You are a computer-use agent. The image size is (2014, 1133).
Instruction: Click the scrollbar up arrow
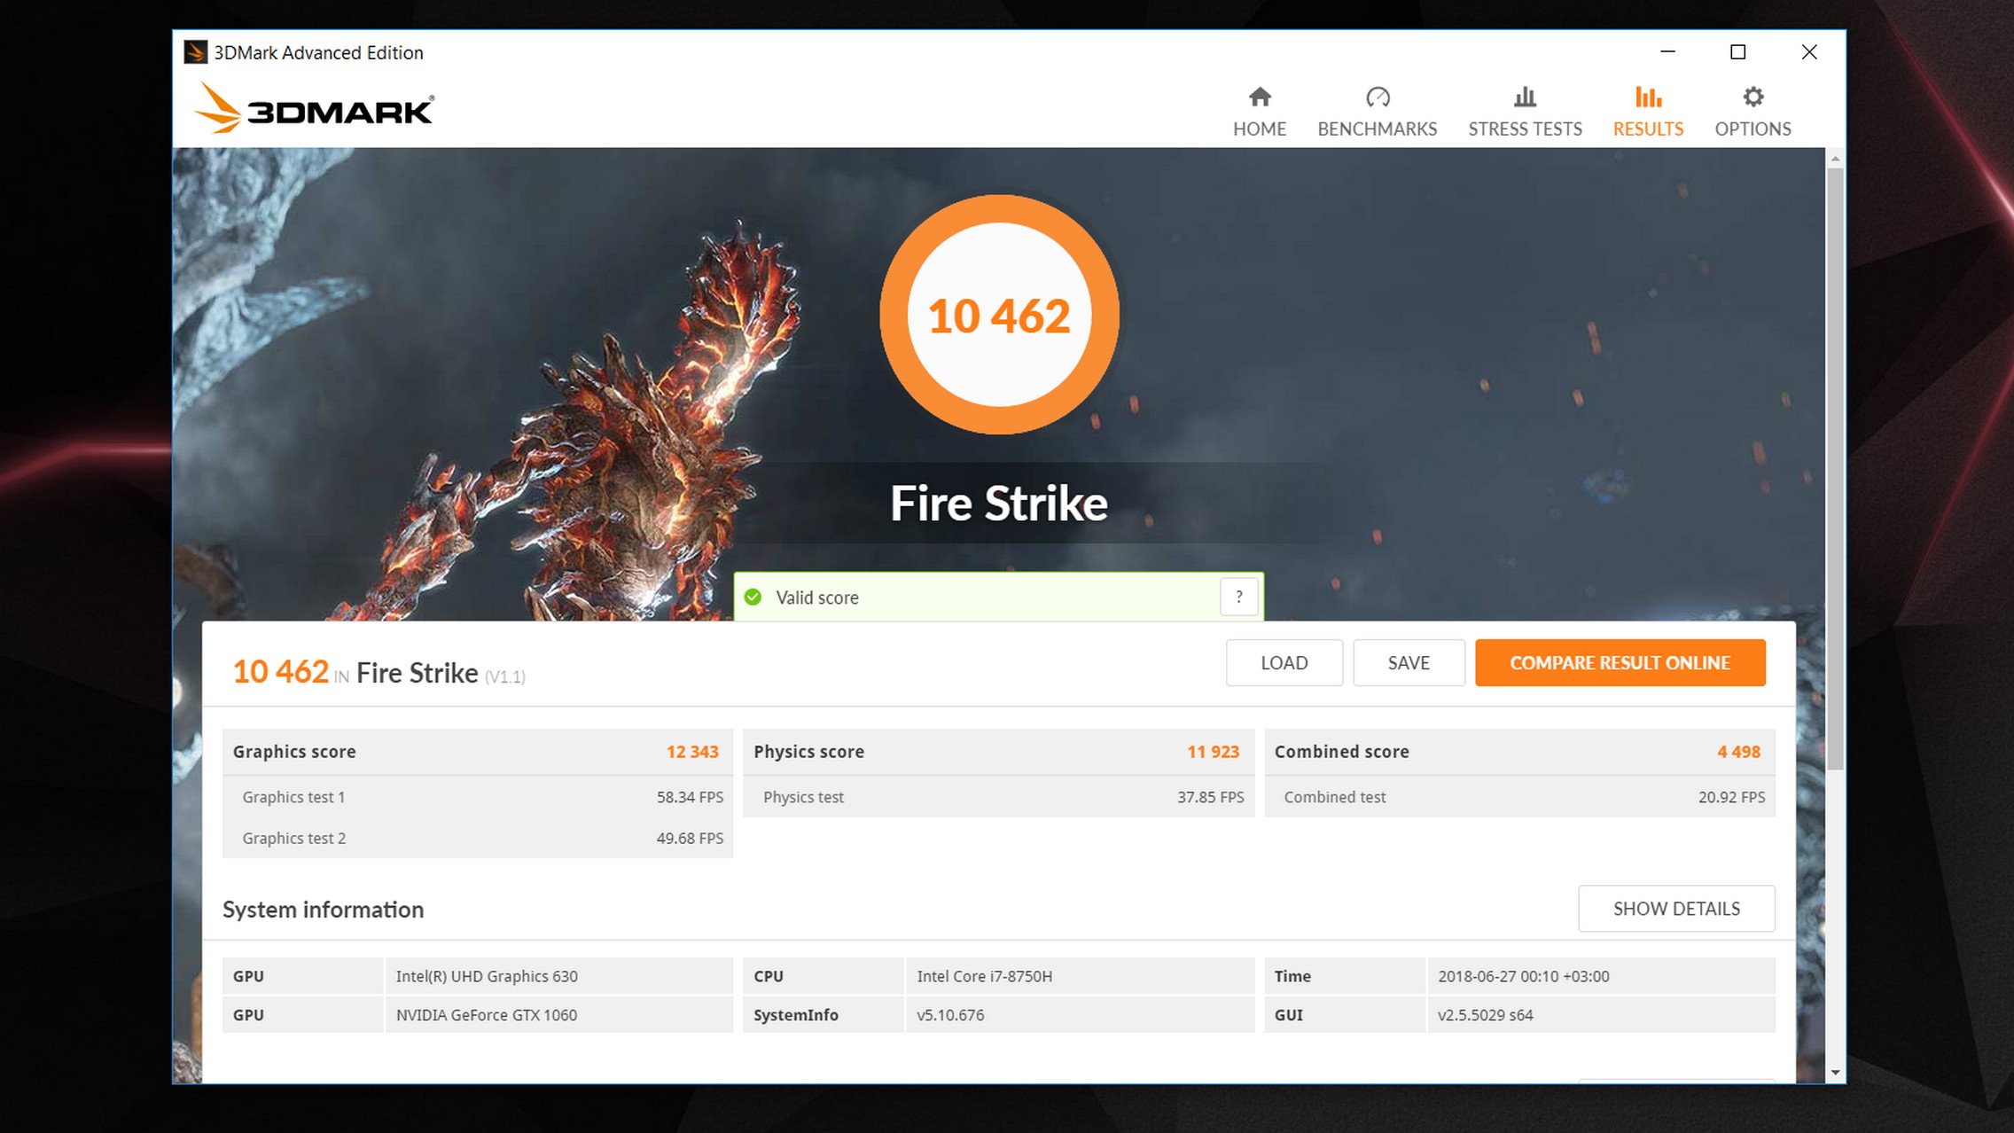(x=1835, y=159)
